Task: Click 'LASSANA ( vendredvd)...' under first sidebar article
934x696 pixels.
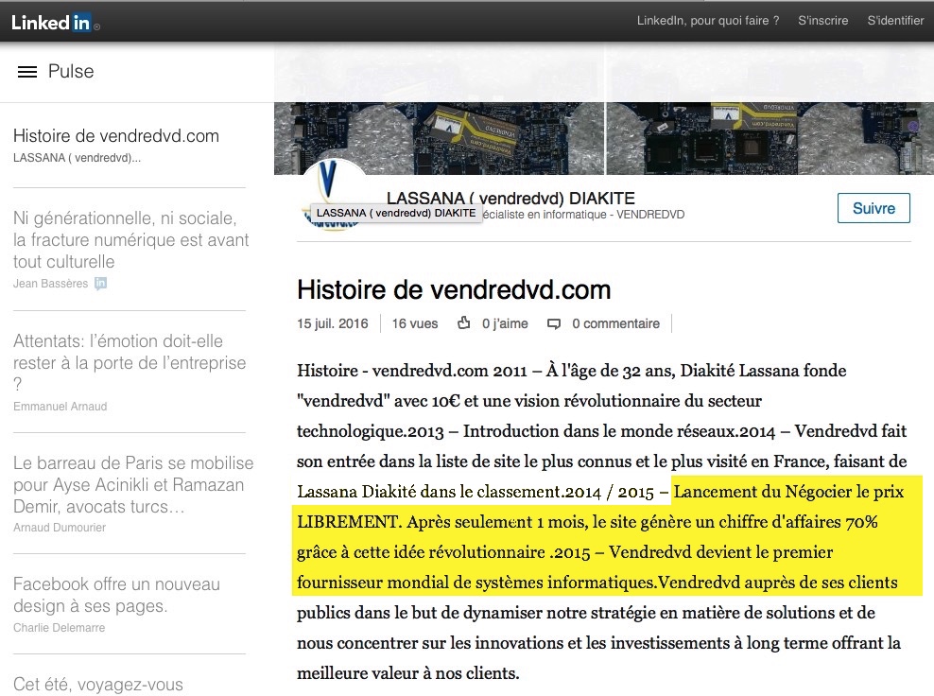Action: [x=77, y=158]
